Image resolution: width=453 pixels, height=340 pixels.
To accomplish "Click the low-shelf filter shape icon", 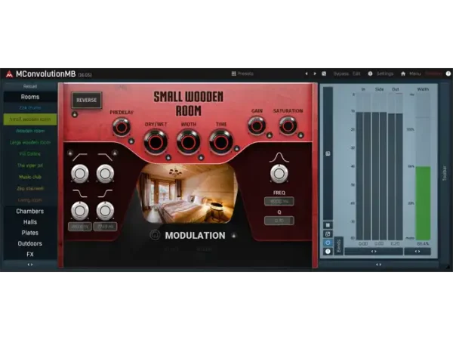I will tap(80, 193).
